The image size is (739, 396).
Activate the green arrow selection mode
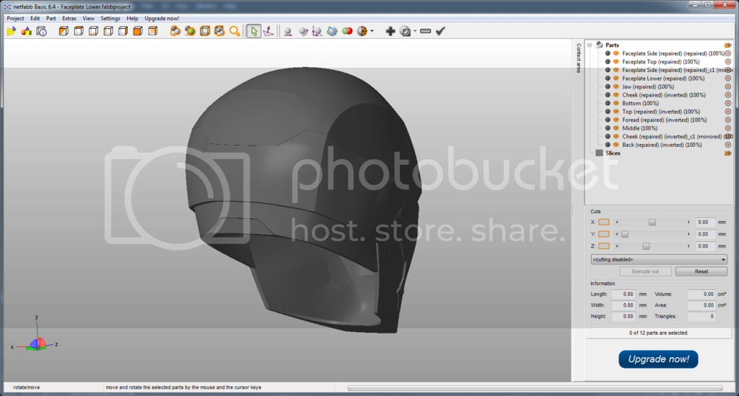254,32
